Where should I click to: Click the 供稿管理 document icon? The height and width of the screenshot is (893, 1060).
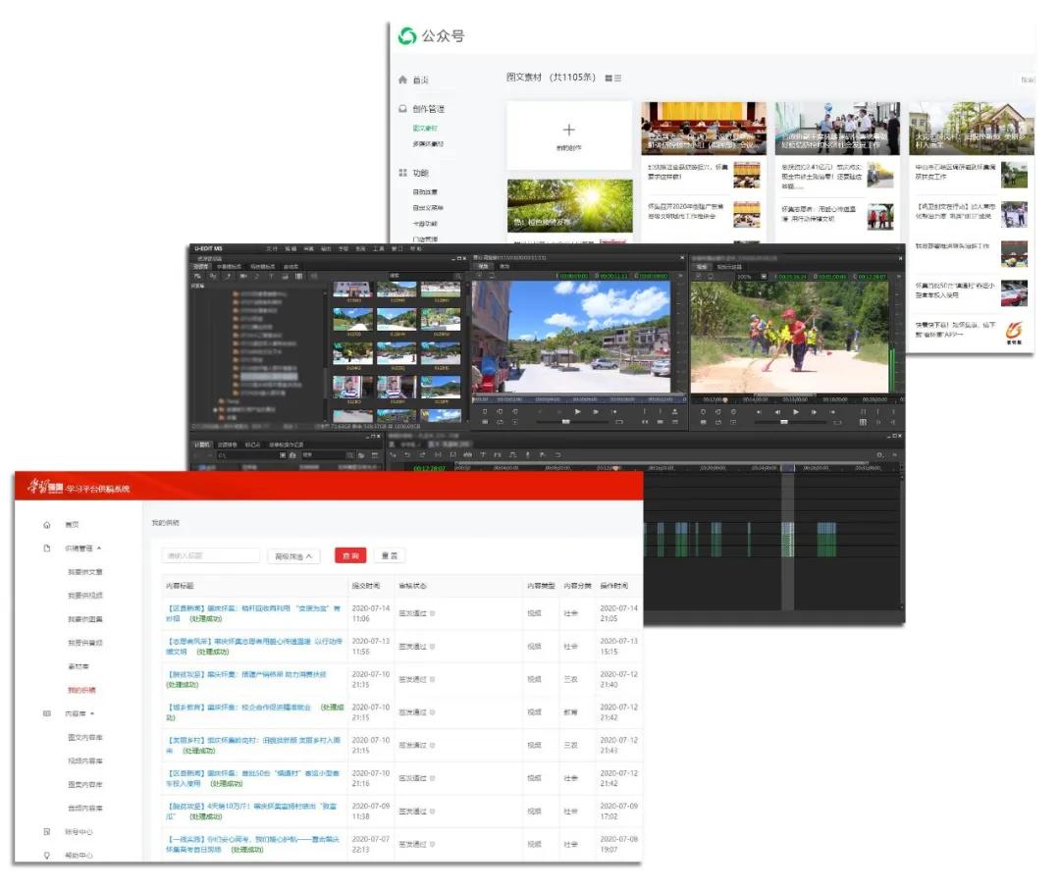pos(47,549)
